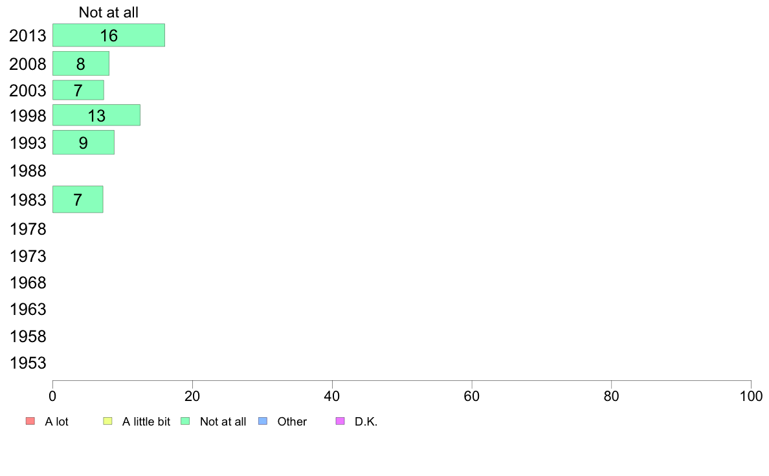Select the 1998 bar showing 13
This screenshot has height=476, width=769.
pos(96,115)
